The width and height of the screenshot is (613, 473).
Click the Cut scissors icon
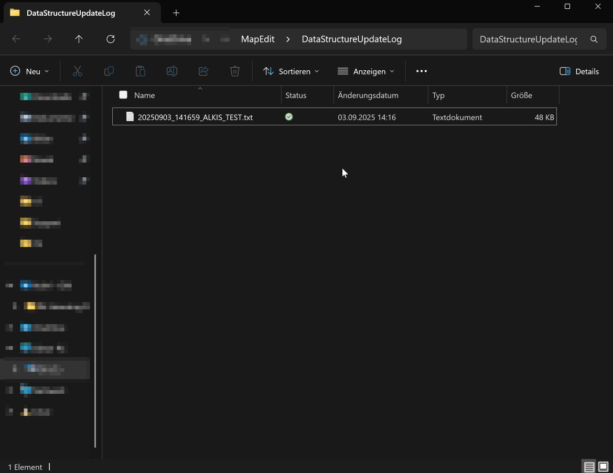click(x=78, y=71)
